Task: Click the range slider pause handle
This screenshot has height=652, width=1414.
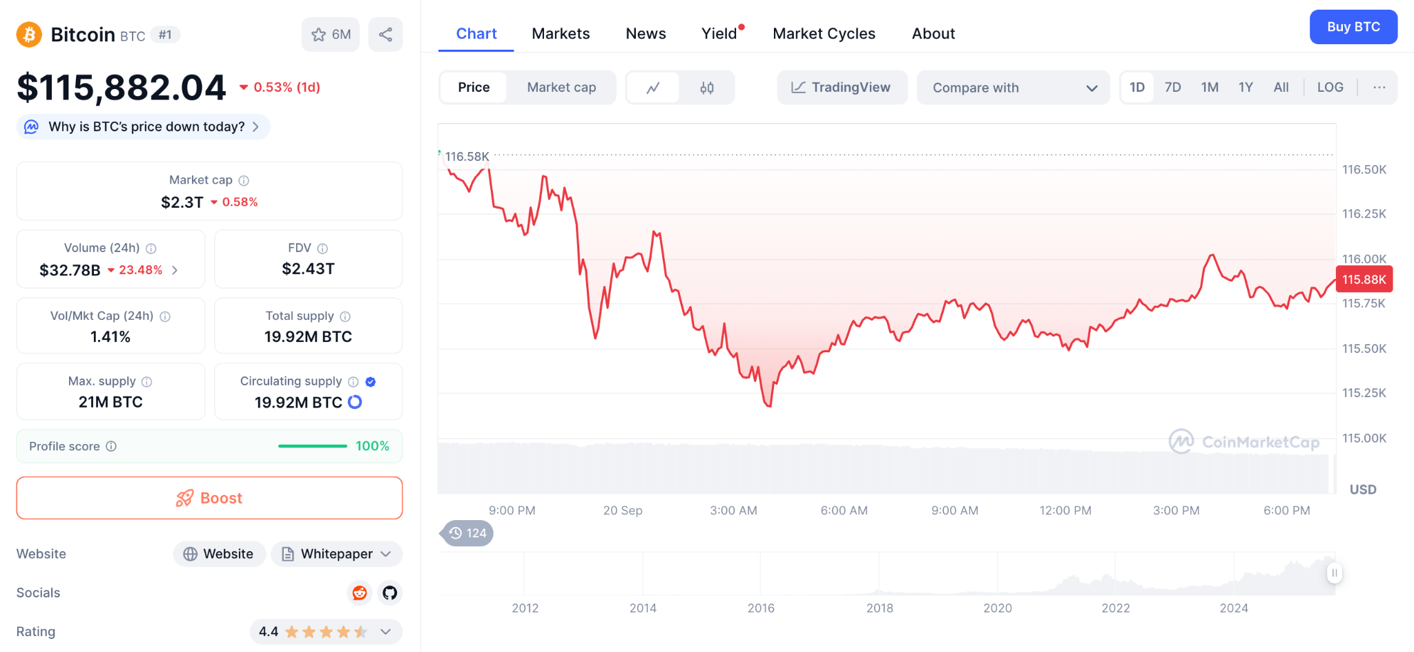Action: click(1335, 573)
